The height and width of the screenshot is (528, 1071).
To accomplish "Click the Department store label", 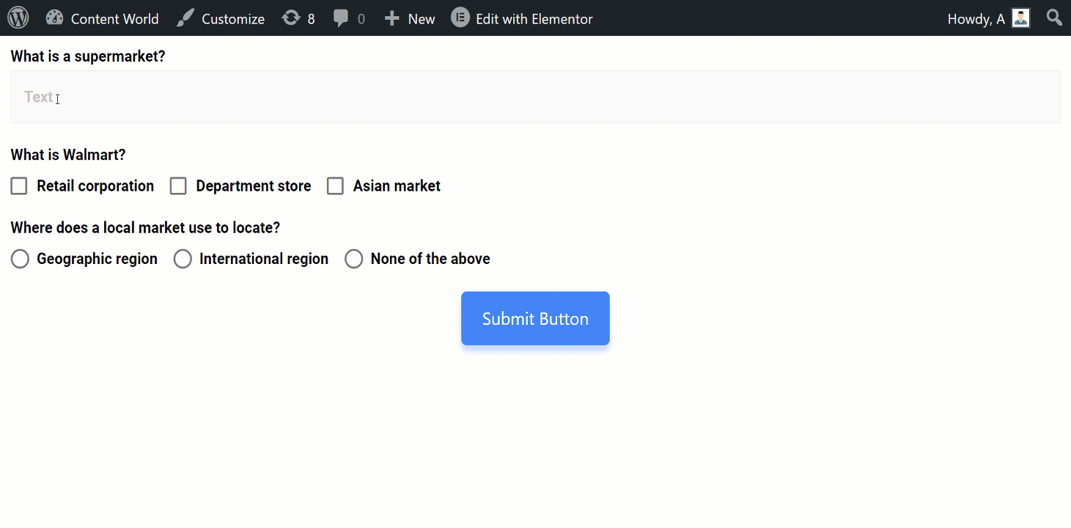I will click(254, 186).
